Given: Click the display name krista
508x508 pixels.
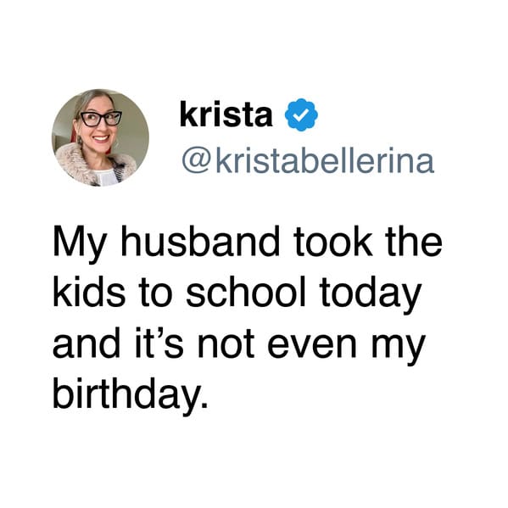Looking at the screenshot, I should click(x=226, y=114).
